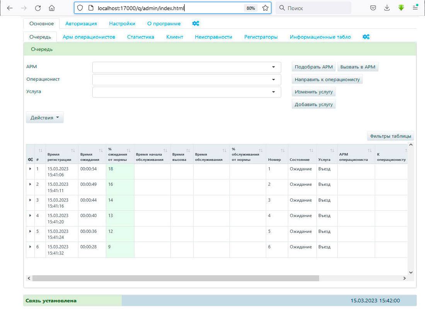425x309 pixels.
Task: Click the Поиск browser search field
Action: click(x=313, y=8)
